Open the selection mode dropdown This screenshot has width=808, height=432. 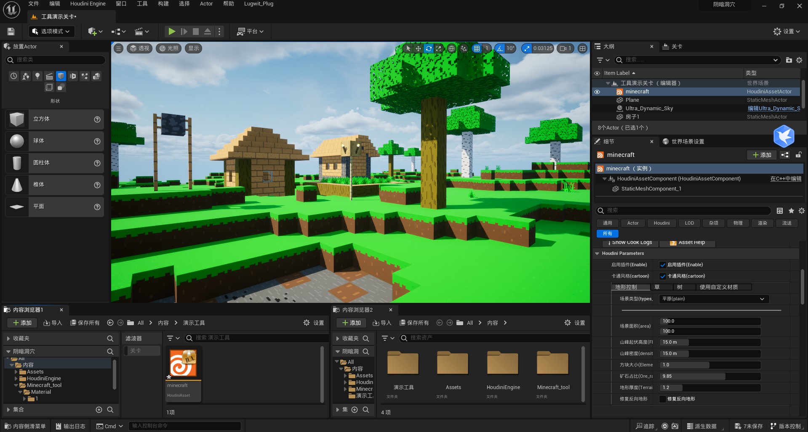click(x=51, y=32)
